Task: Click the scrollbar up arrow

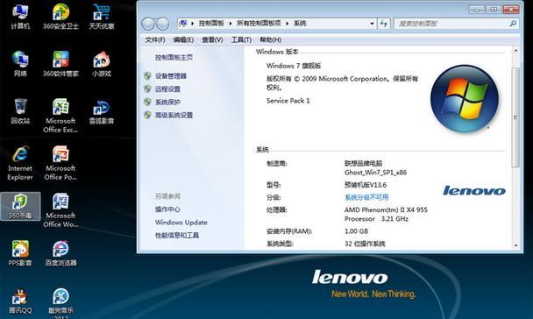Action: coord(515,51)
